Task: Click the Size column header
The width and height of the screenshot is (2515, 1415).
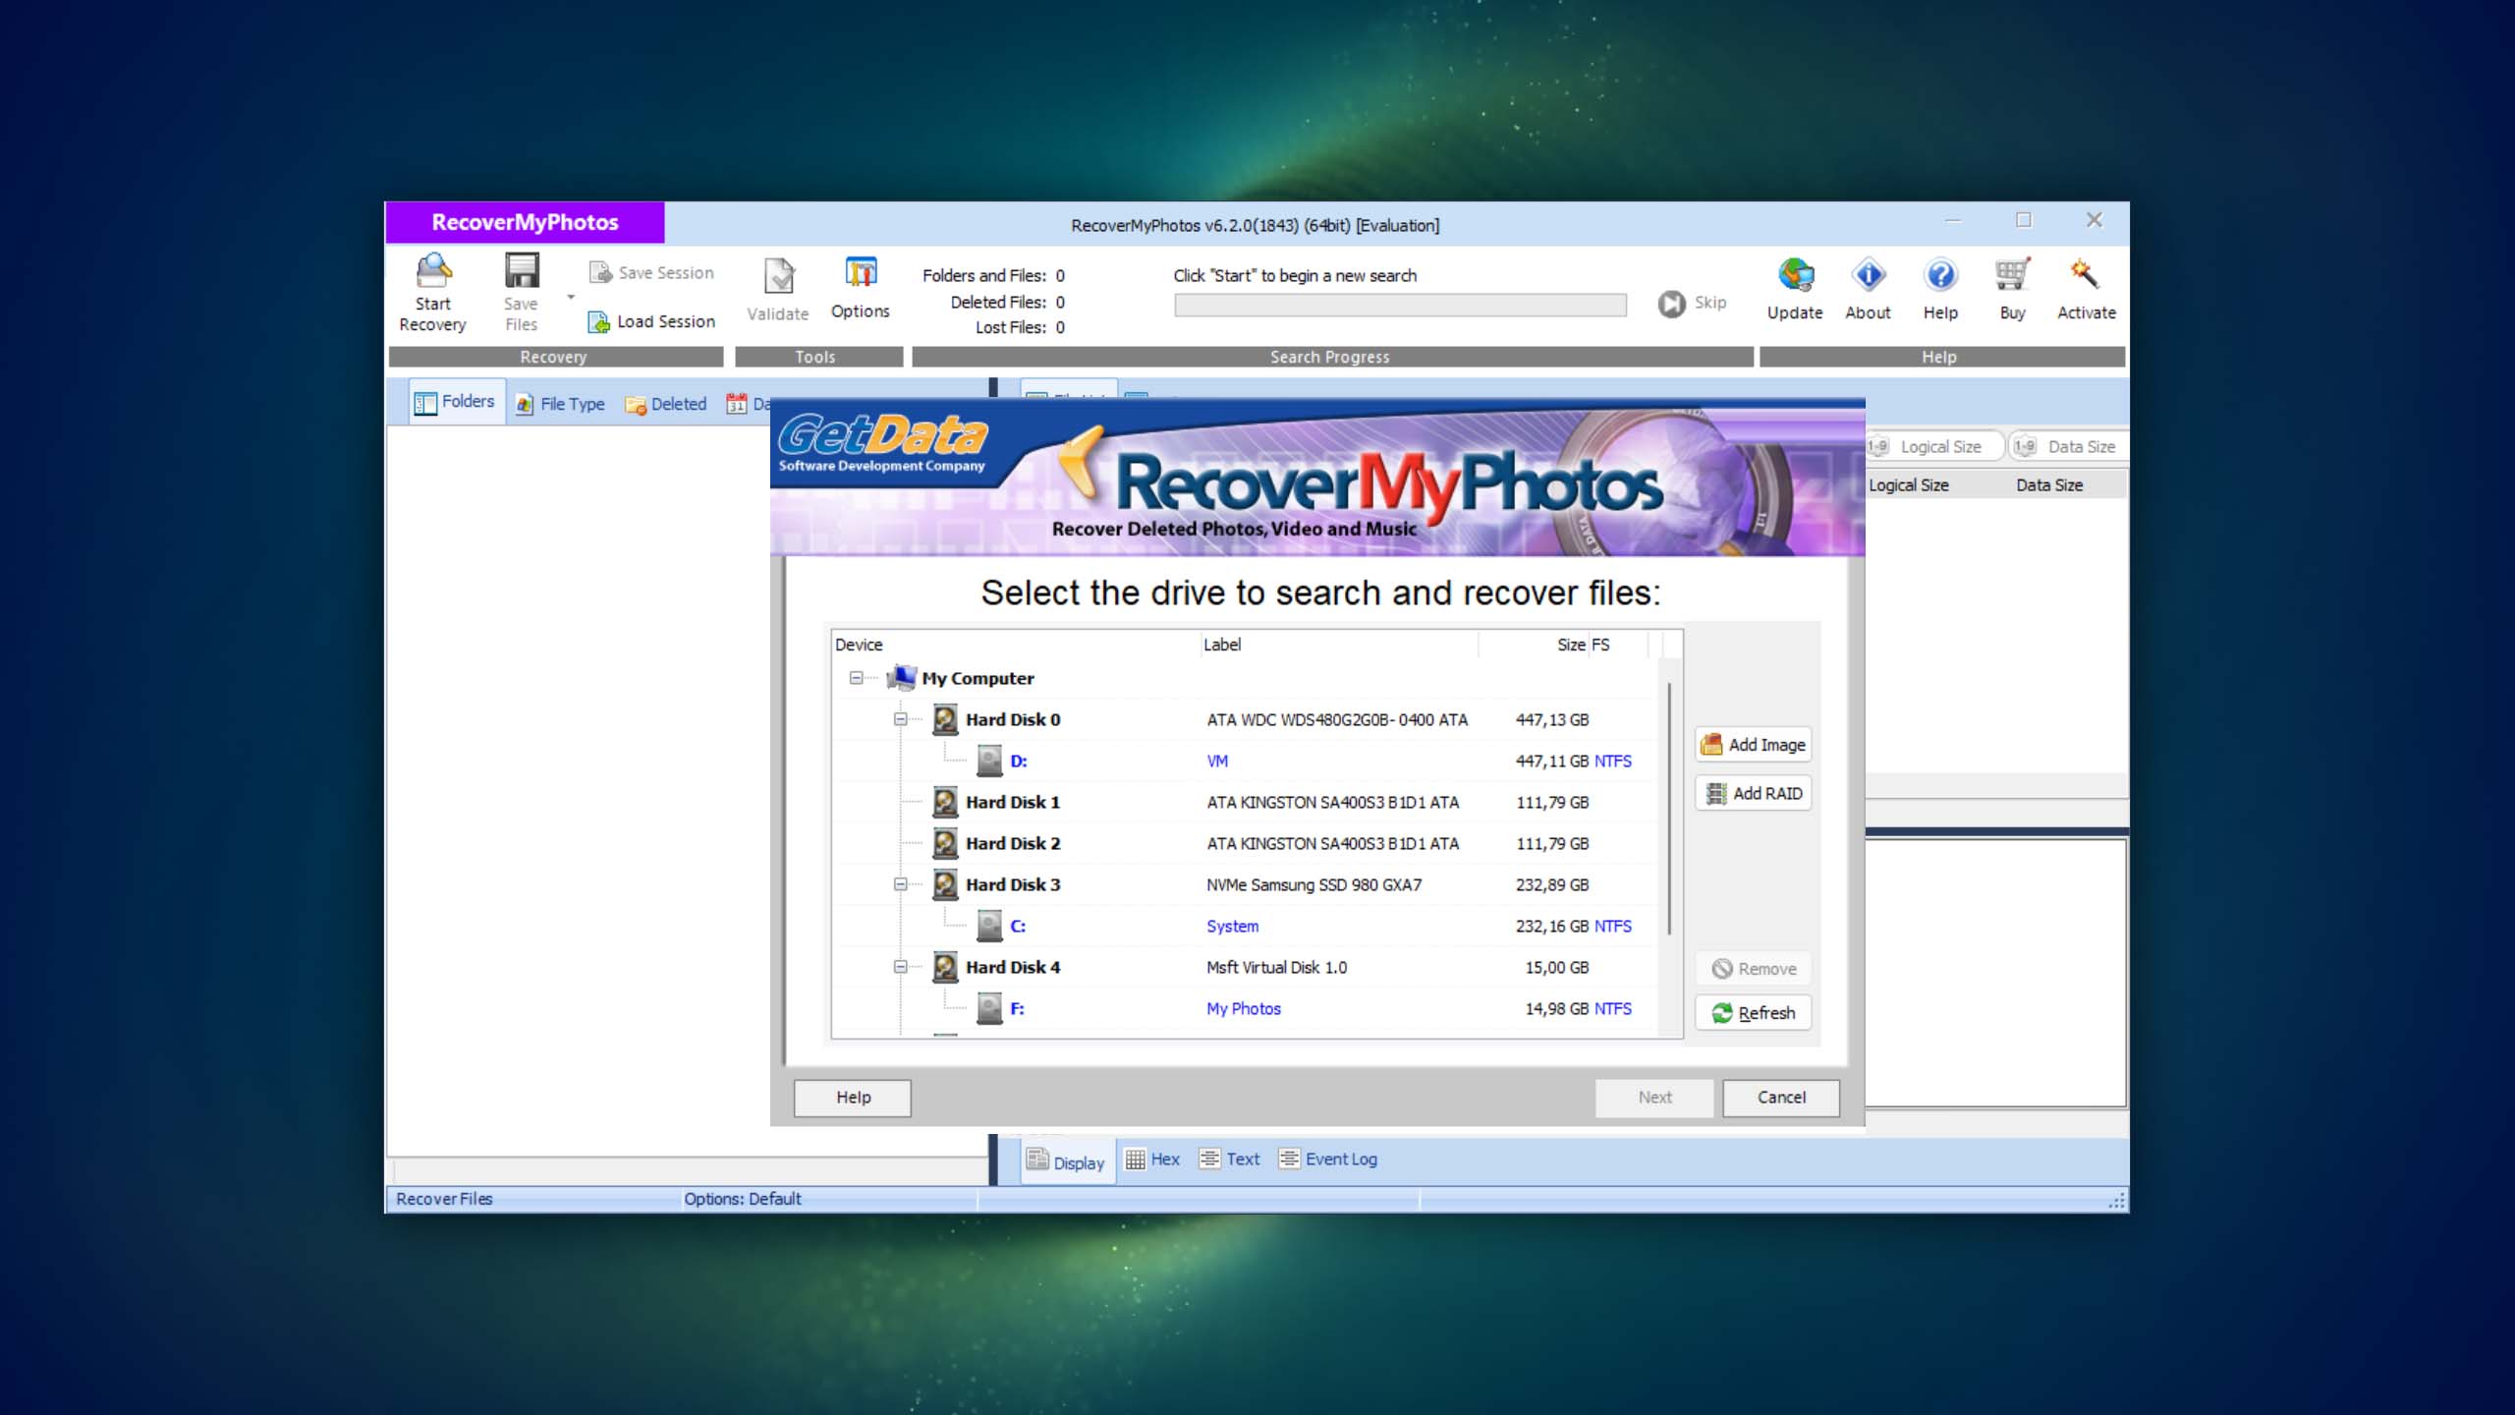Action: 1533,645
